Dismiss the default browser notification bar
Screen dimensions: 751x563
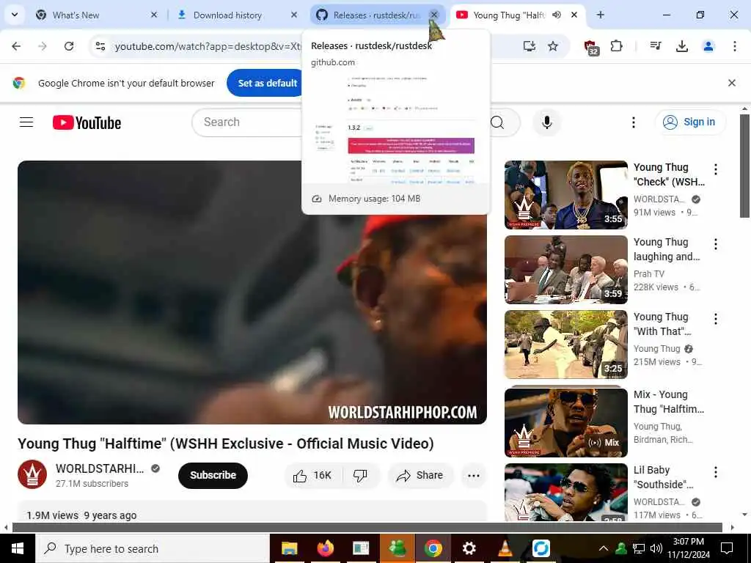point(732,83)
